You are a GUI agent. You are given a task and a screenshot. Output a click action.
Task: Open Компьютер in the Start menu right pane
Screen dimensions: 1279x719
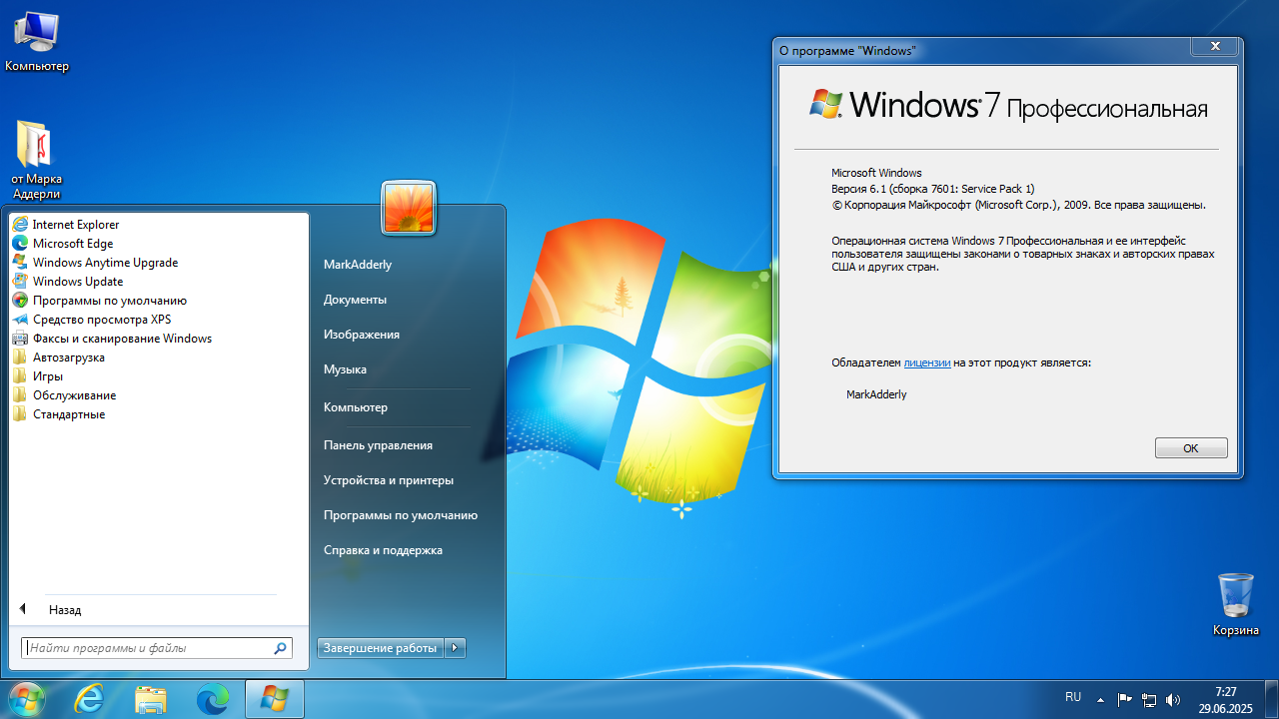point(356,407)
